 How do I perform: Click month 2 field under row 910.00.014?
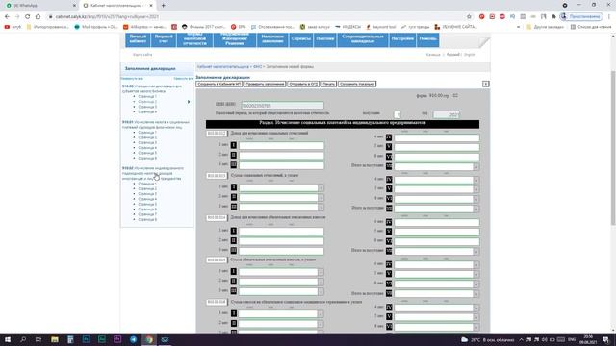click(x=281, y=240)
